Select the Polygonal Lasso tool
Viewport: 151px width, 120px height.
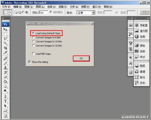point(5,39)
